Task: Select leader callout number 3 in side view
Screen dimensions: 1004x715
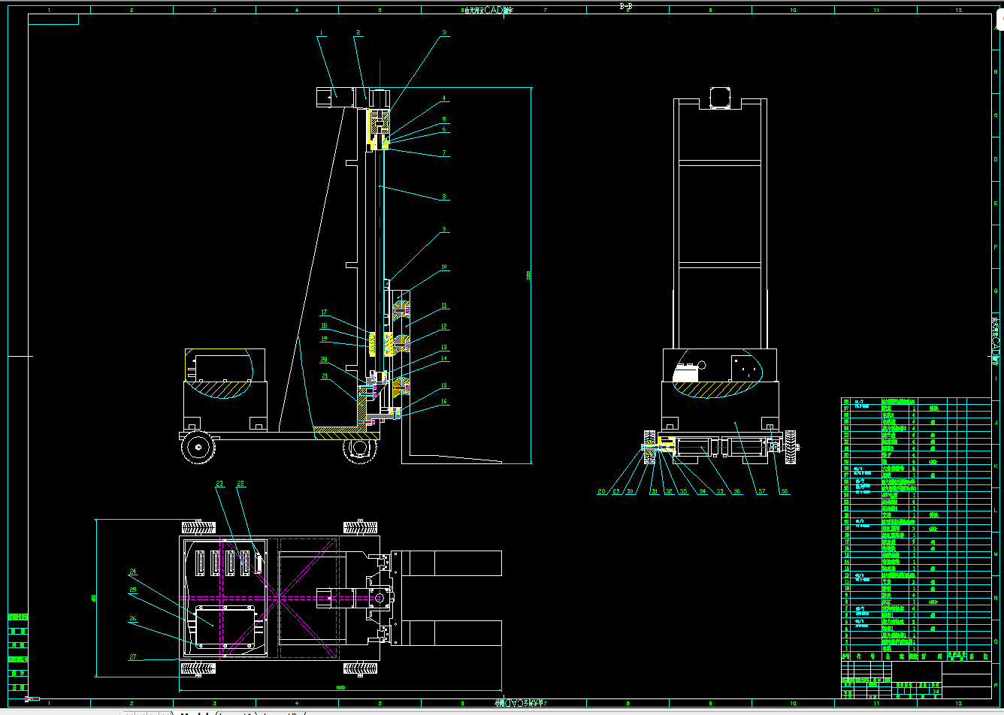Action: point(444,32)
